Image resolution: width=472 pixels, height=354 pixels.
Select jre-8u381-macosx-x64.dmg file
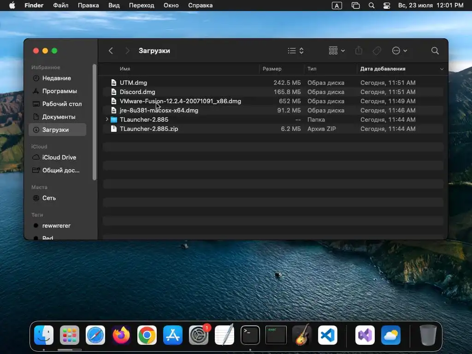[159, 110]
